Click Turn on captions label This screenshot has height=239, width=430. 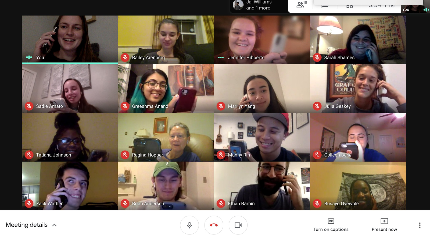click(331, 229)
